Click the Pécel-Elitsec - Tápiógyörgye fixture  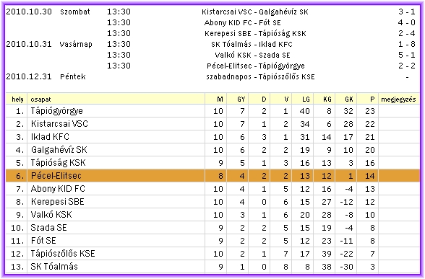(x=256, y=66)
